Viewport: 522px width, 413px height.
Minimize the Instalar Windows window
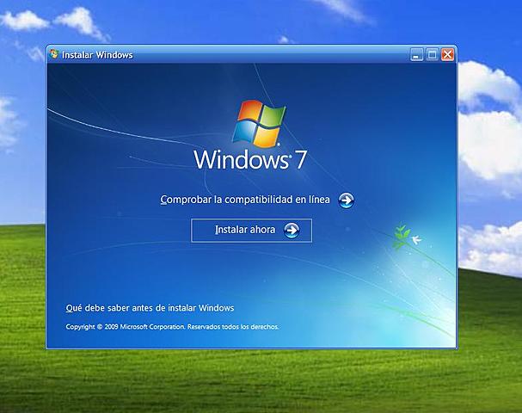416,54
